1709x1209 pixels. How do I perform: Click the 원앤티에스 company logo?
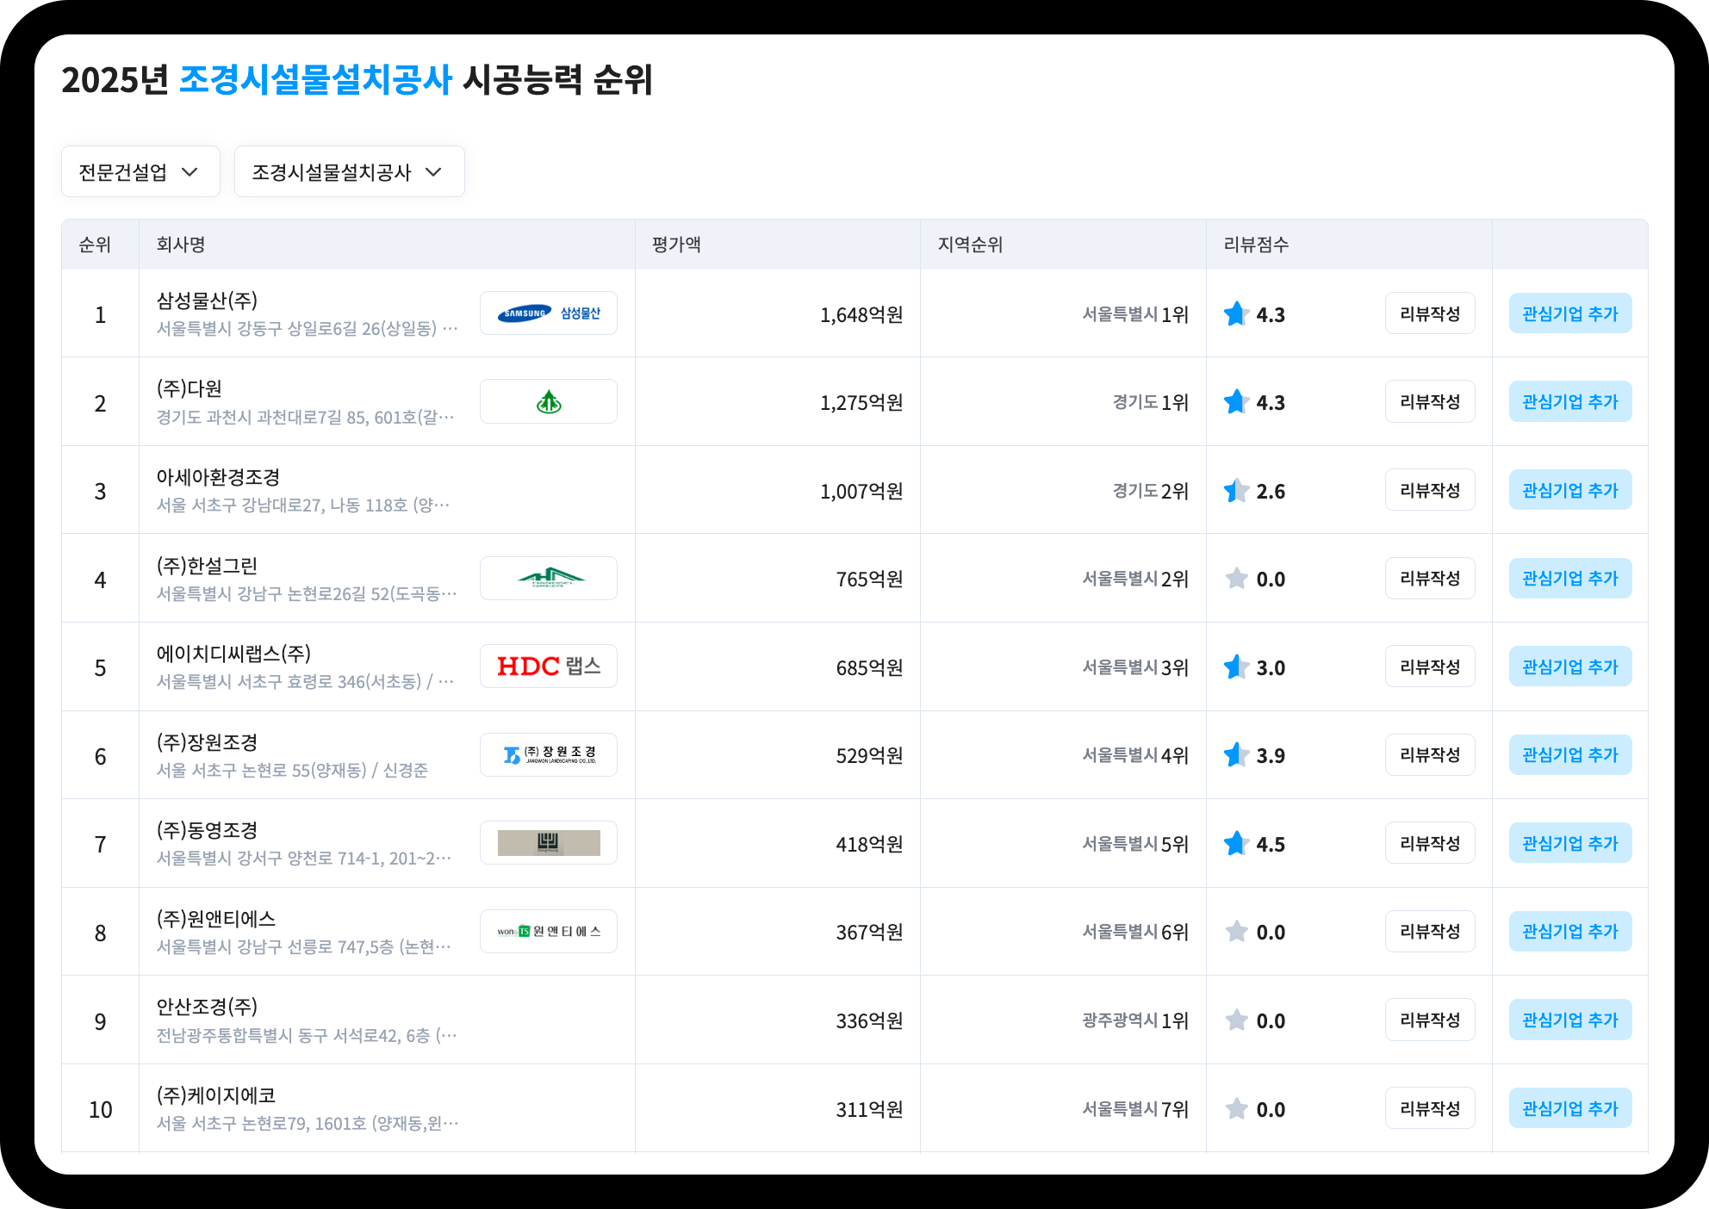coord(549,932)
